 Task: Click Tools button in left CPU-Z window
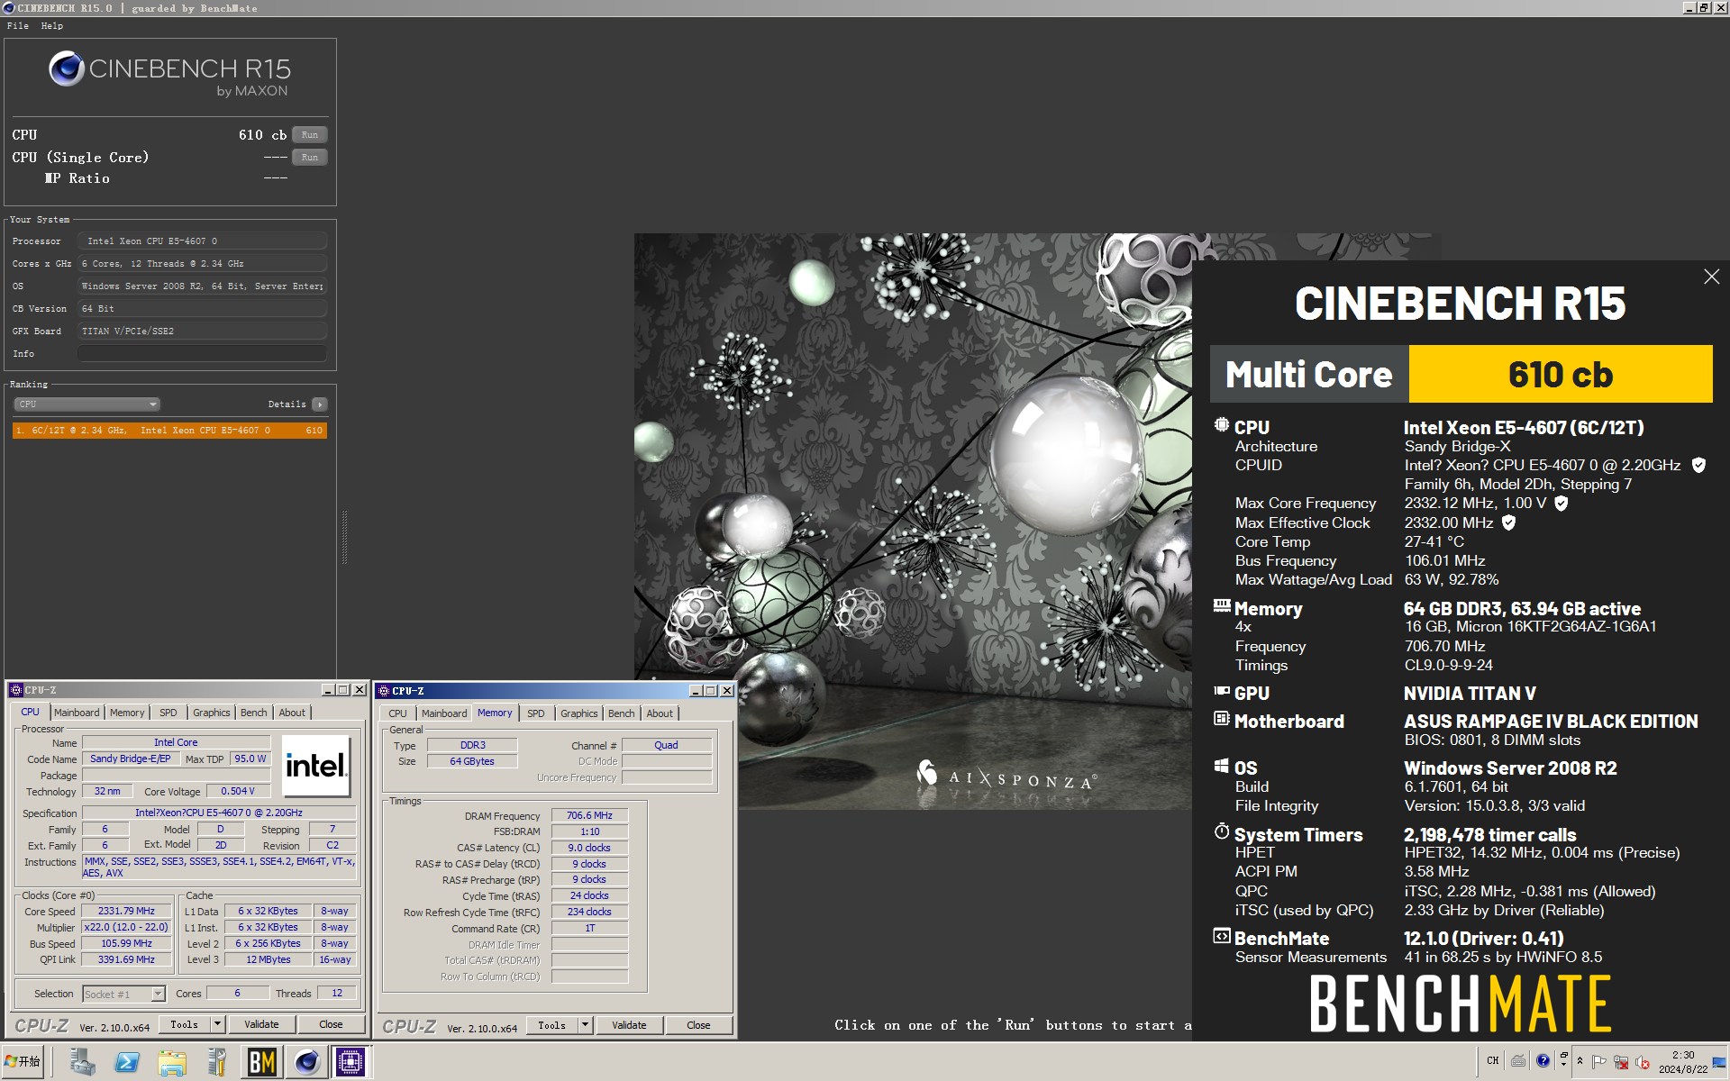pyautogui.click(x=185, y=1024)
